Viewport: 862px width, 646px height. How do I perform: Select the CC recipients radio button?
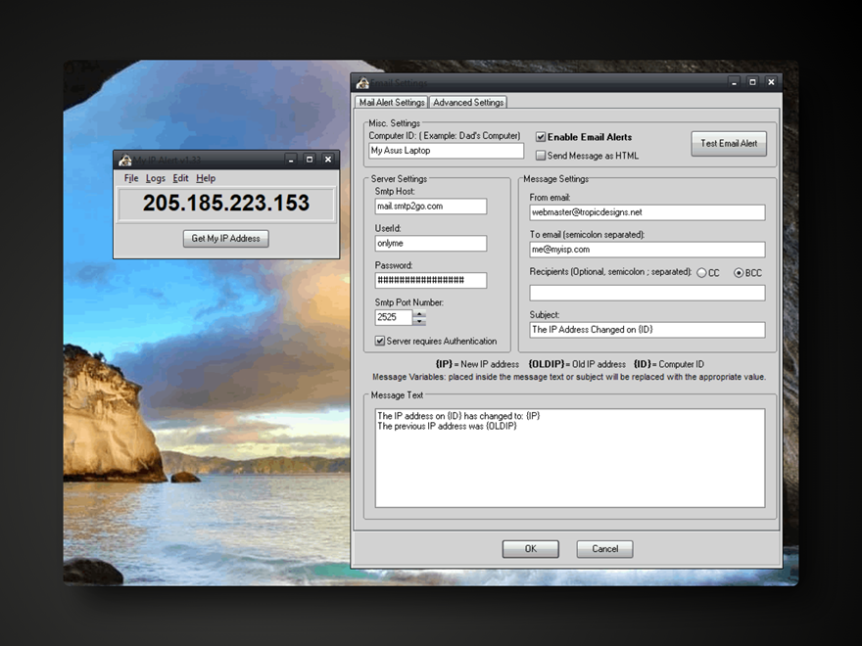tap(701, 272)
